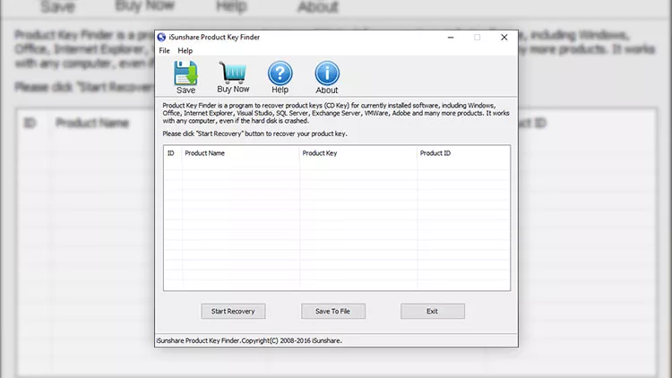Click the Save To File button
This screenshot has width=672, height=378.
pyautogui.click(x=333, y=311)
